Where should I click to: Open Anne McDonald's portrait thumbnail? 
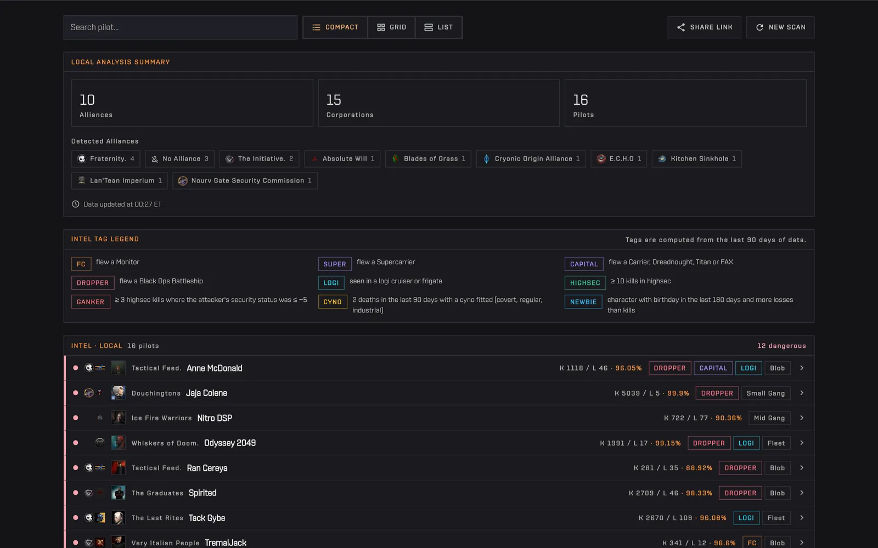(118, 368)
